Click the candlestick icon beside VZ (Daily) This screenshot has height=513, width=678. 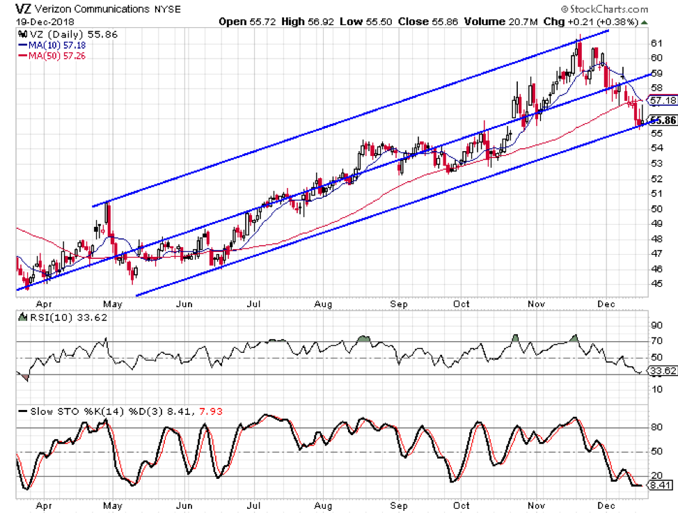point(22,34)
